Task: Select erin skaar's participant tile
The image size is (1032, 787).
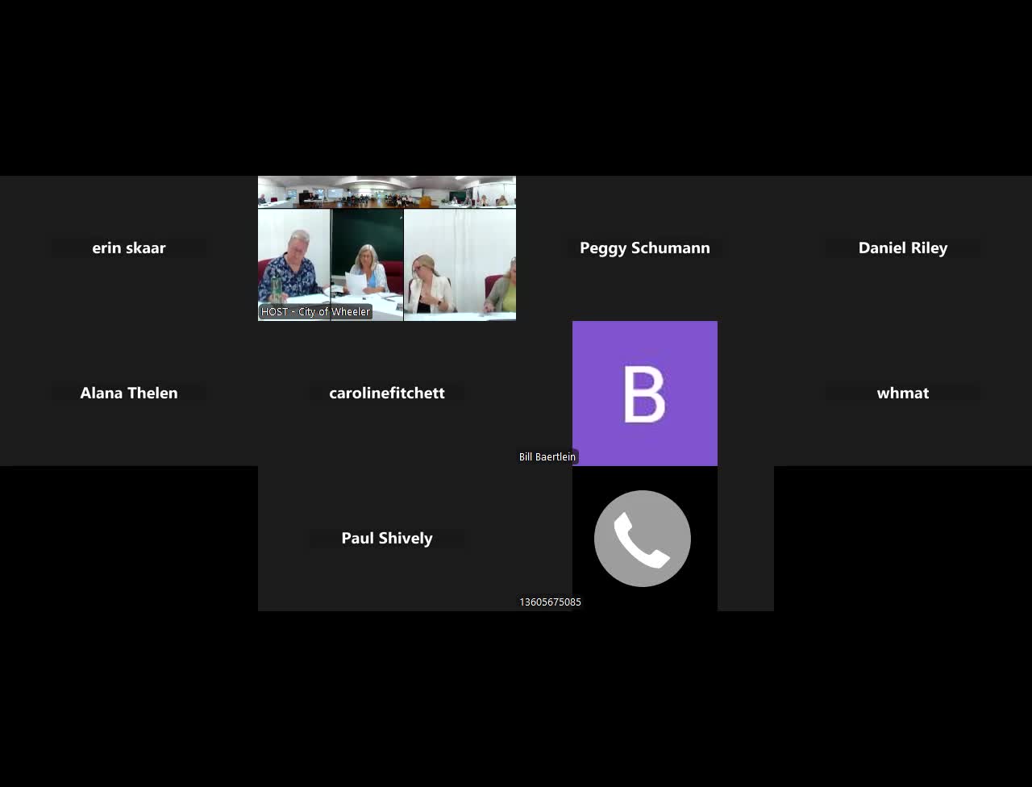Action: coord(129,248)
